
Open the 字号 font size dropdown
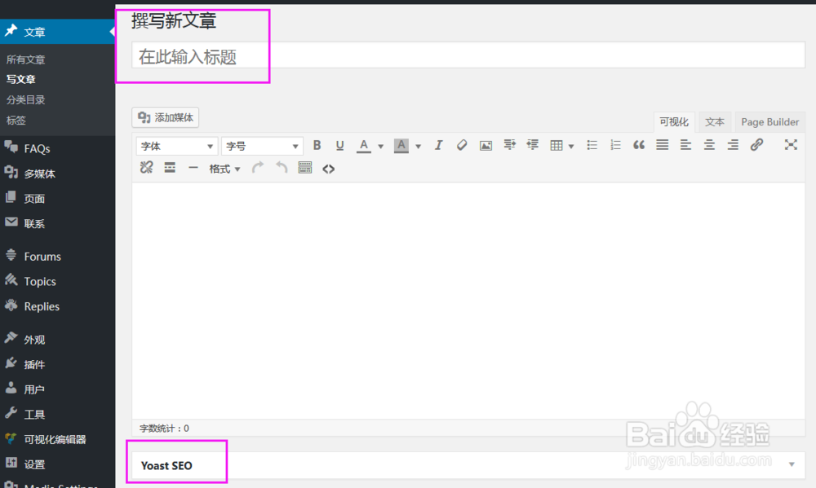[x=262, y=146]
